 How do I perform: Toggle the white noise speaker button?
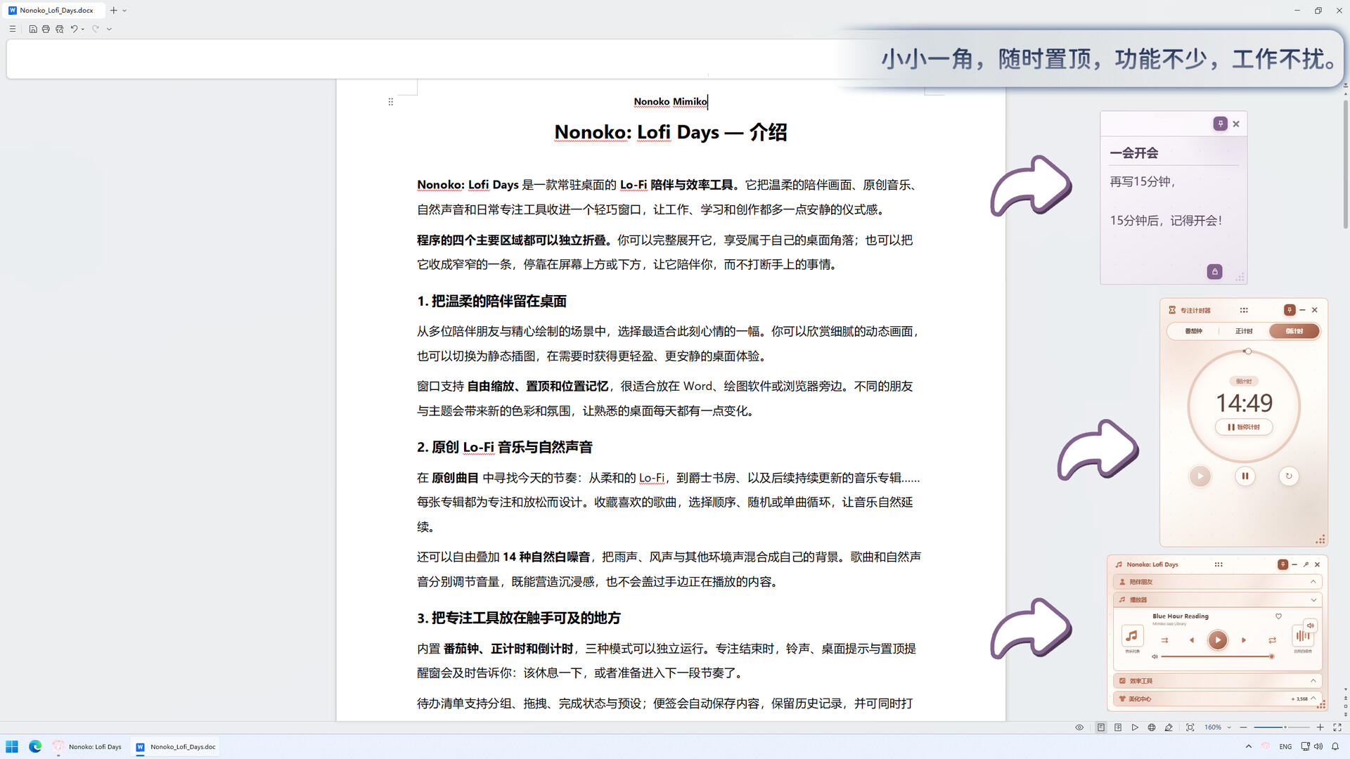1310,625
